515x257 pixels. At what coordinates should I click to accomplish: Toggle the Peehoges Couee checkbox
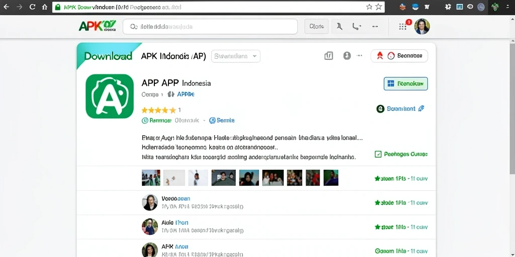coord(378,154)
